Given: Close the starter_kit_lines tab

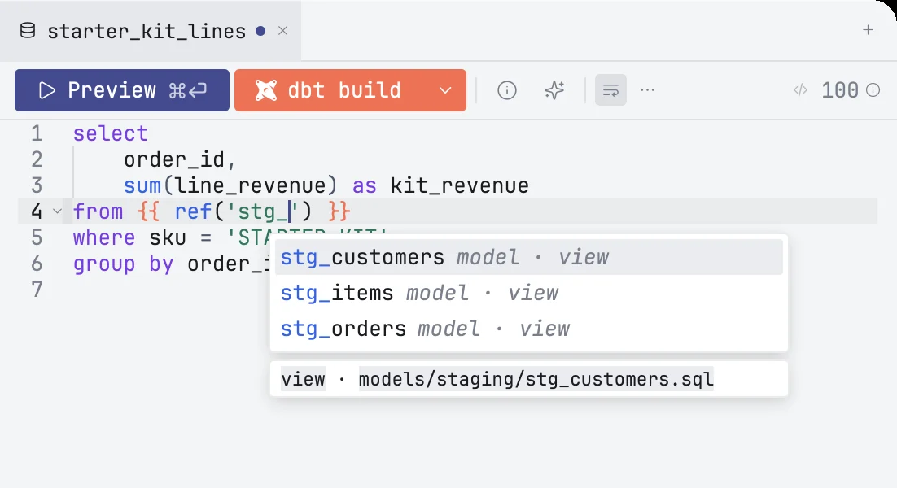Looking at the screenshot, I should (282, 31).
